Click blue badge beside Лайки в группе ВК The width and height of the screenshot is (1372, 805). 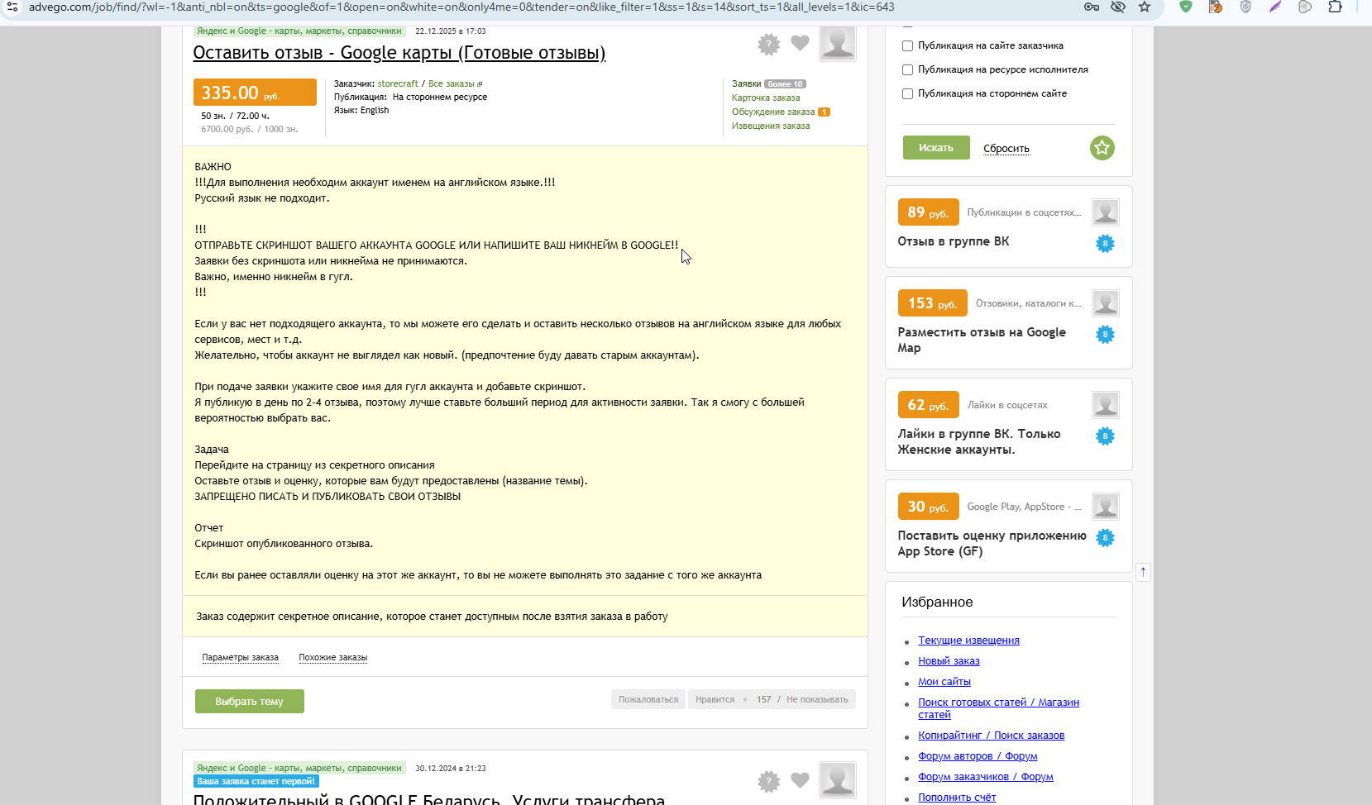[1105, 436]
